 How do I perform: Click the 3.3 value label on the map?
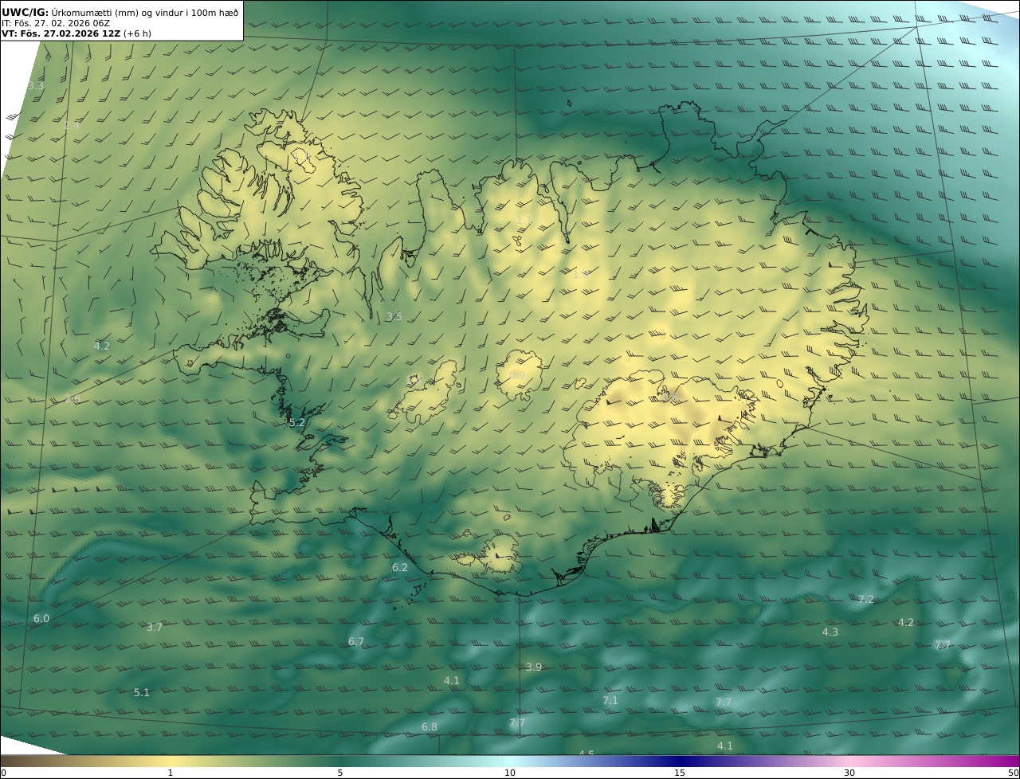(36, 86)
